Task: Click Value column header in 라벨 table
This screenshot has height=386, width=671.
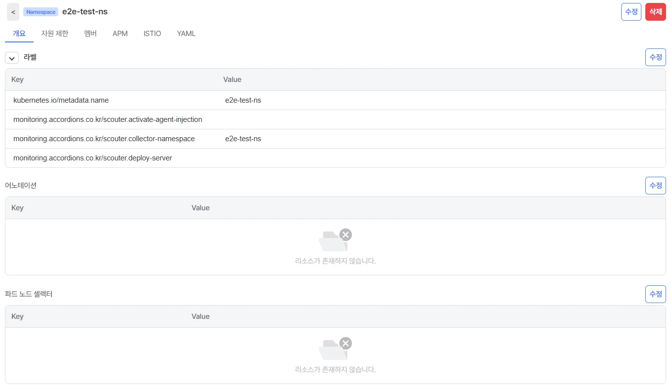Action: click(x=232, y=79)
